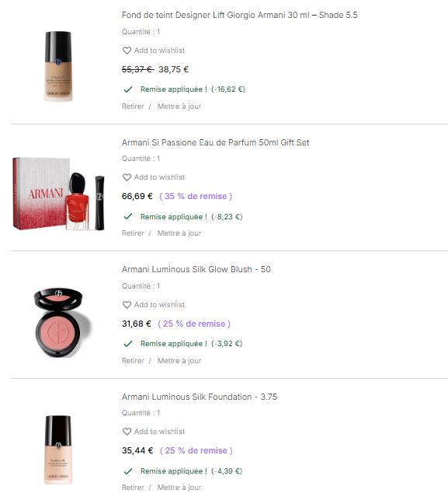The image size is (448, 504).
Task: Update Luminous Silk Foundation via Mettre à jour
Action: tap(179, 488)
